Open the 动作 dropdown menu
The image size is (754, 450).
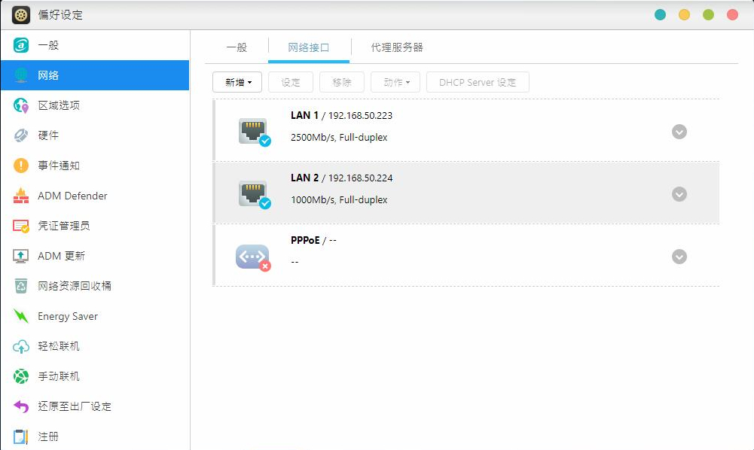[x=395, y=83]
